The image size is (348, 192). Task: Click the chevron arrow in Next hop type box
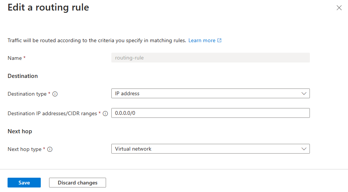coord(304,149)
